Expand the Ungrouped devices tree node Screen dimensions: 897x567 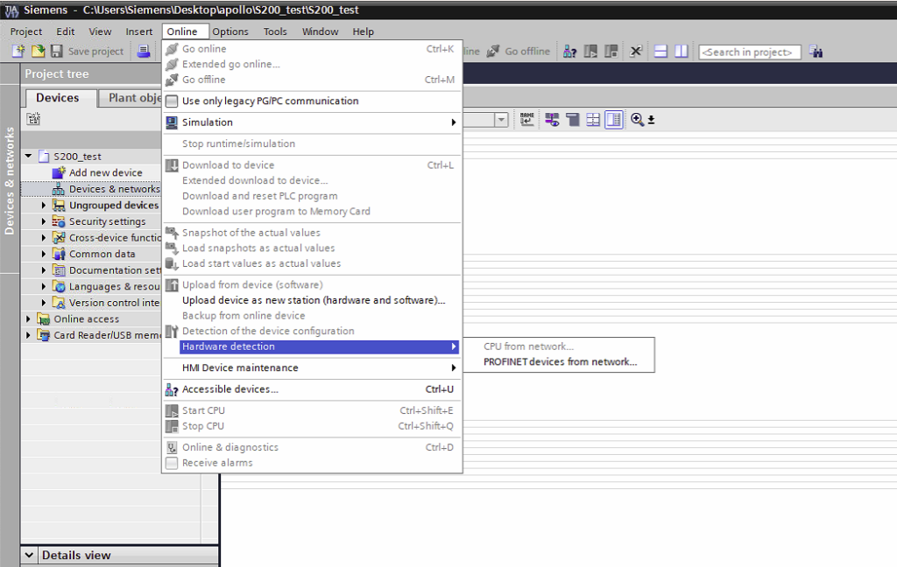44,206
